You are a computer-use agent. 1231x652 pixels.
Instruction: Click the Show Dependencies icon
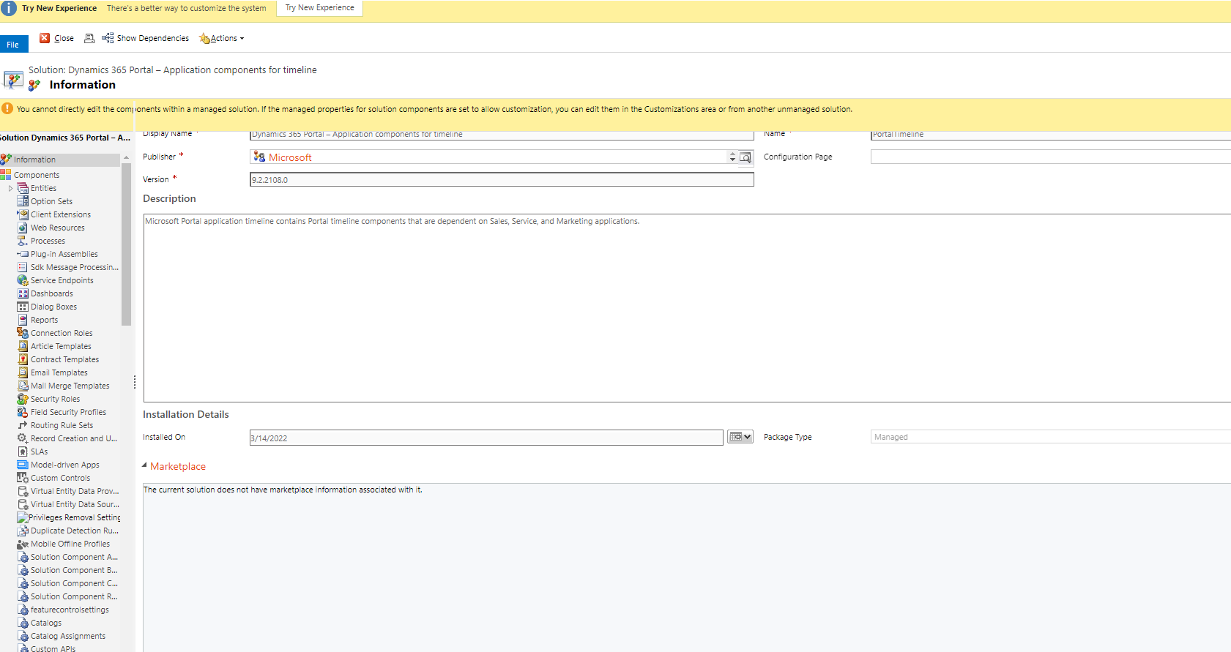coord(108,38)
